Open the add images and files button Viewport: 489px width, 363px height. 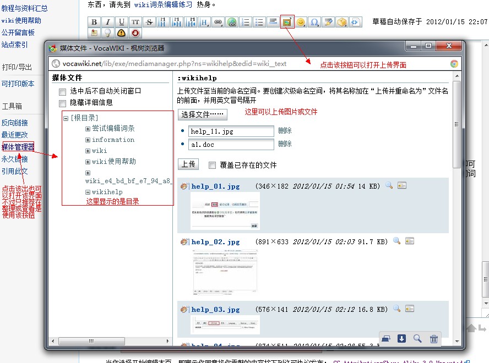tap(287, 22)
